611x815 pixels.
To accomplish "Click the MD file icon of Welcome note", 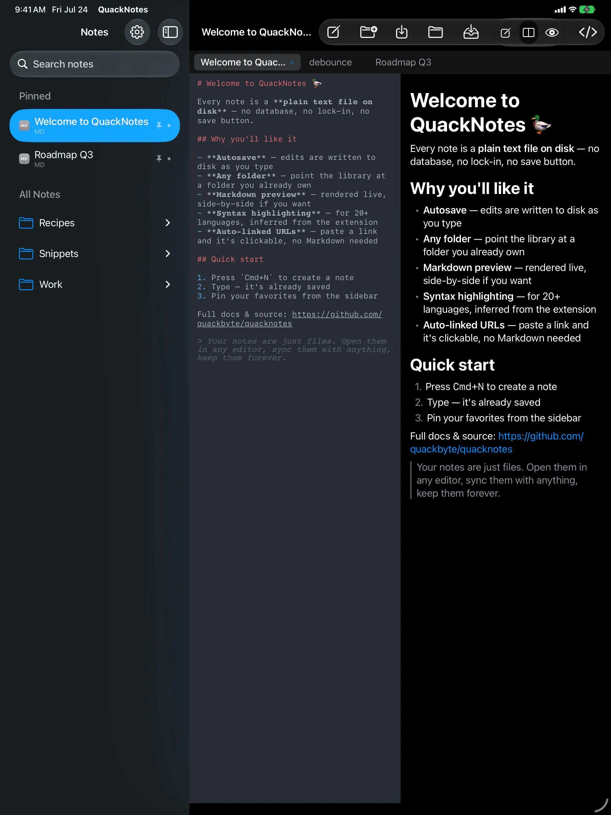I will [24, 126].
